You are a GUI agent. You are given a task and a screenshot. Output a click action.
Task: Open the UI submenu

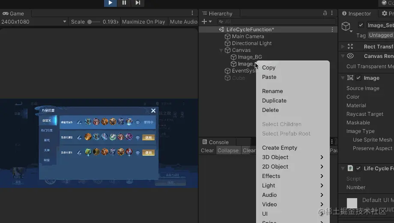tap(293, 214)
